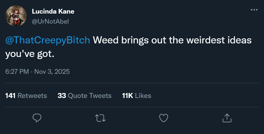Click the reply speech bubble icon
Screen dimensions: 264x134
37,118
